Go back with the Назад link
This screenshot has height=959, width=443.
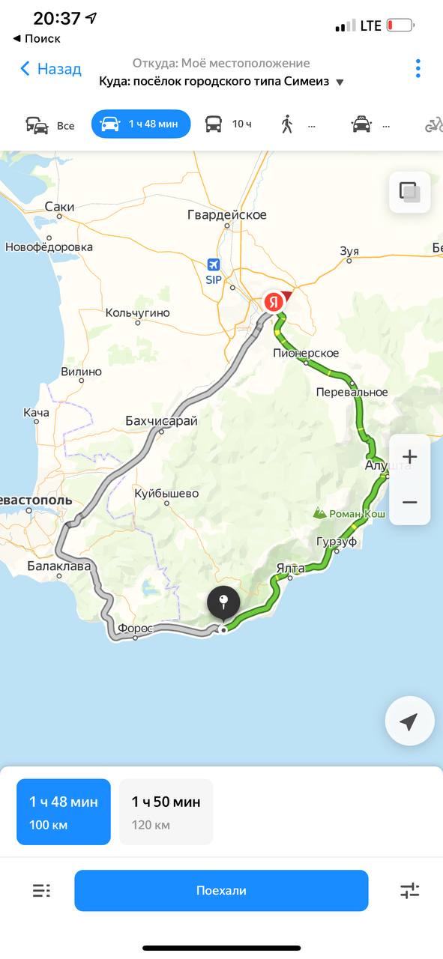(x=50, y=69)
